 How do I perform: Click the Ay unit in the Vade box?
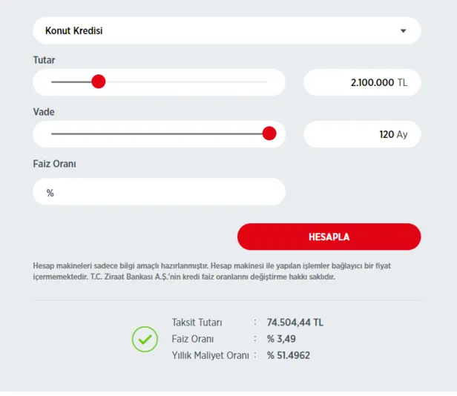402,134
